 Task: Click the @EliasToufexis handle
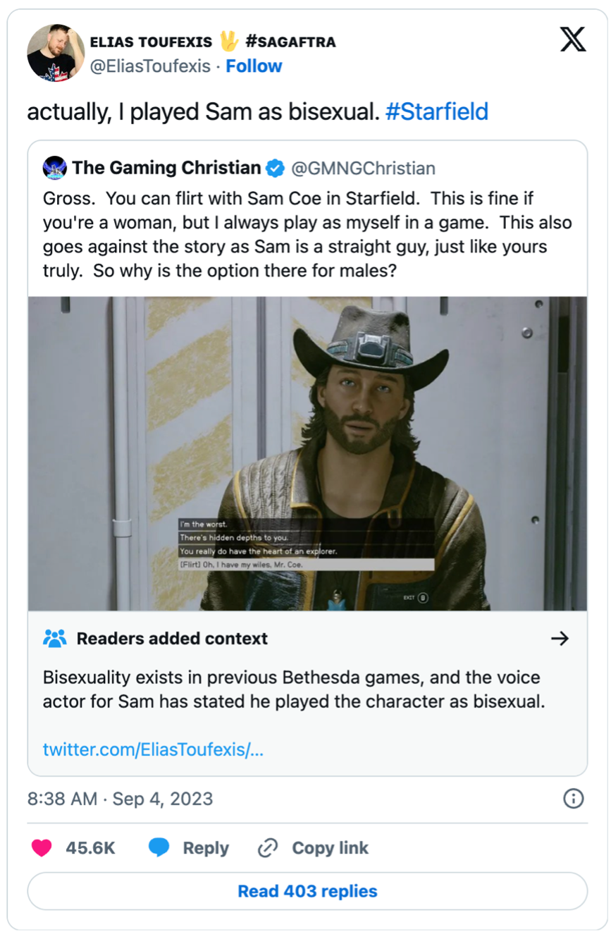pyautogui.click(x=150, y=66)
